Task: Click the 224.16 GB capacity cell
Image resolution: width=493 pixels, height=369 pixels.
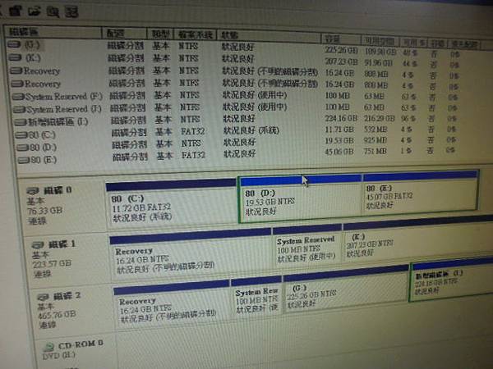Action: click(x=341, y=118)
